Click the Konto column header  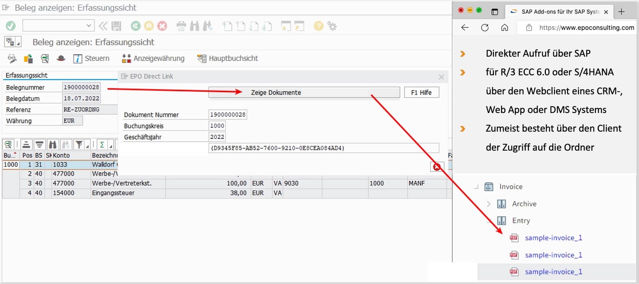pyautogui.click(x=71, y=155)
